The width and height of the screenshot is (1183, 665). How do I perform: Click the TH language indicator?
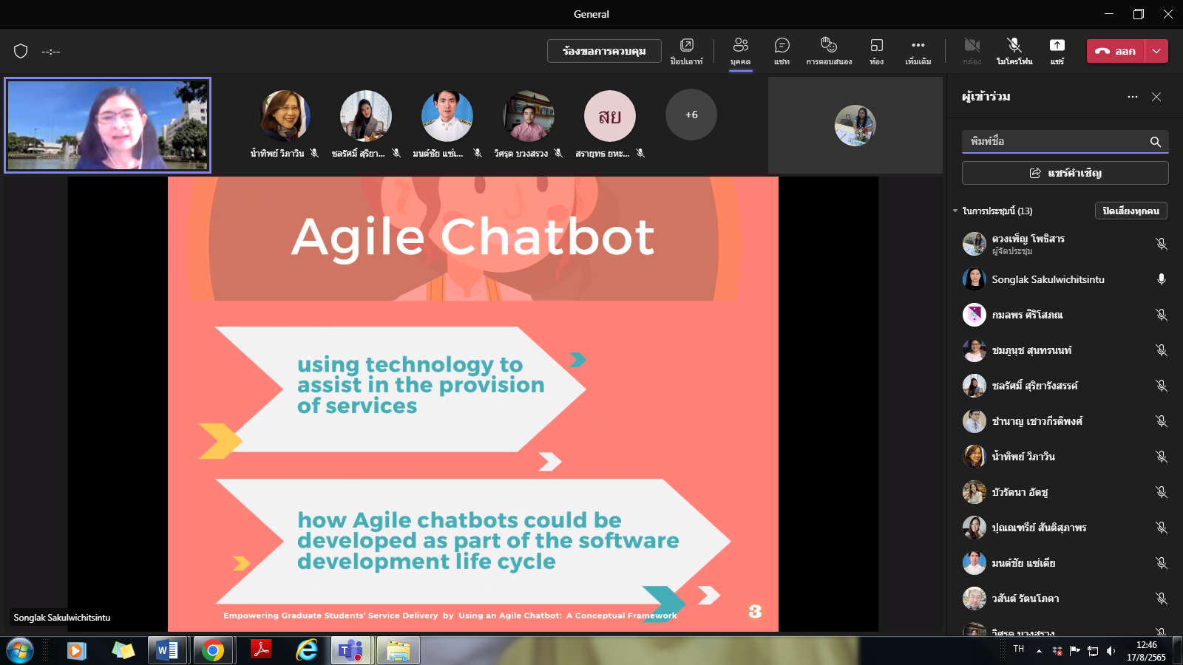1019,649
